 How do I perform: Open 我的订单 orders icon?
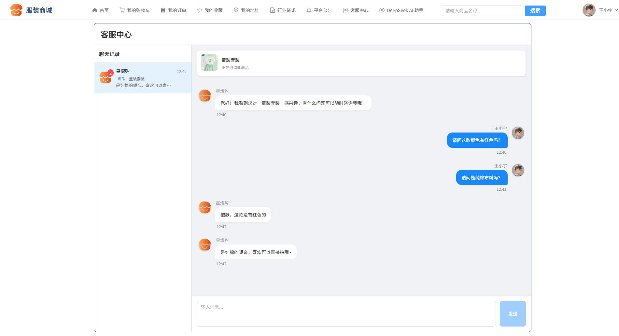(163, 10)
